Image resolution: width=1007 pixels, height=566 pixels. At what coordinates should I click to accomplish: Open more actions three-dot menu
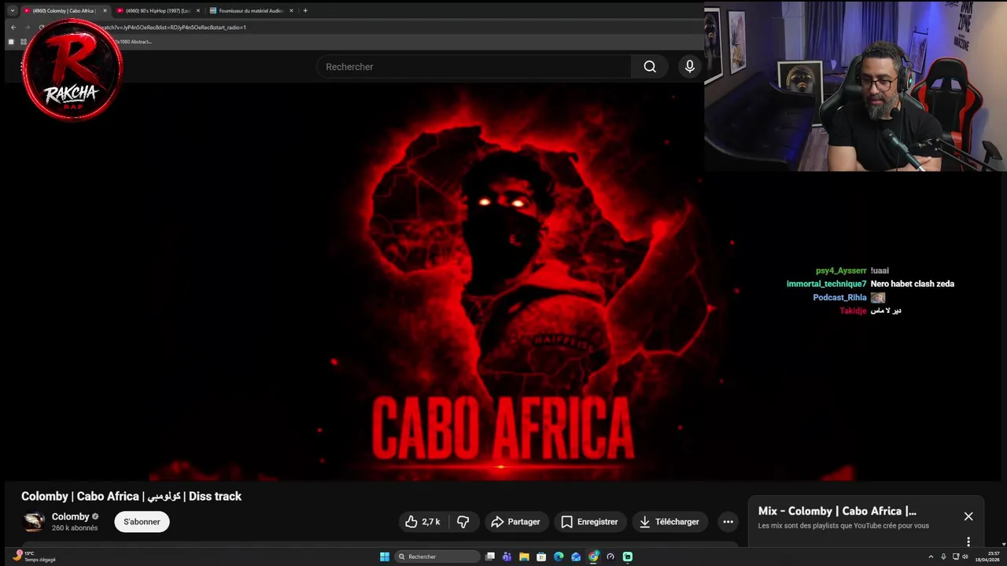tap(728, 522)
